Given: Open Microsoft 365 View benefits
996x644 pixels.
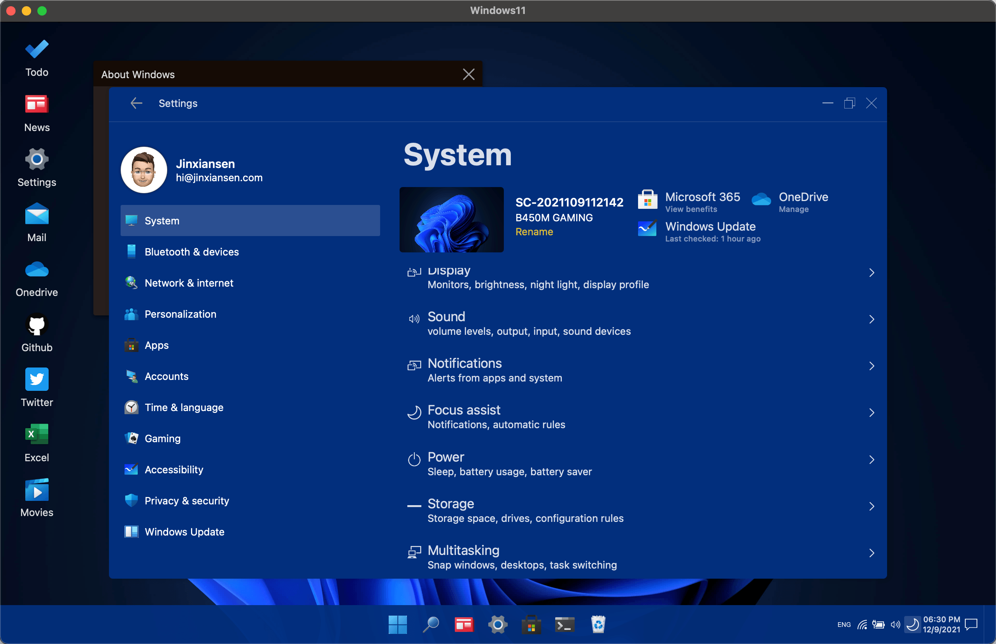Looking at the screenshot, I should click(x=691, y=209).
